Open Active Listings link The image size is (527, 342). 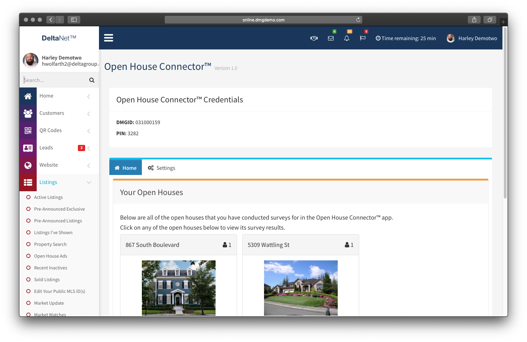click(48, 197)
